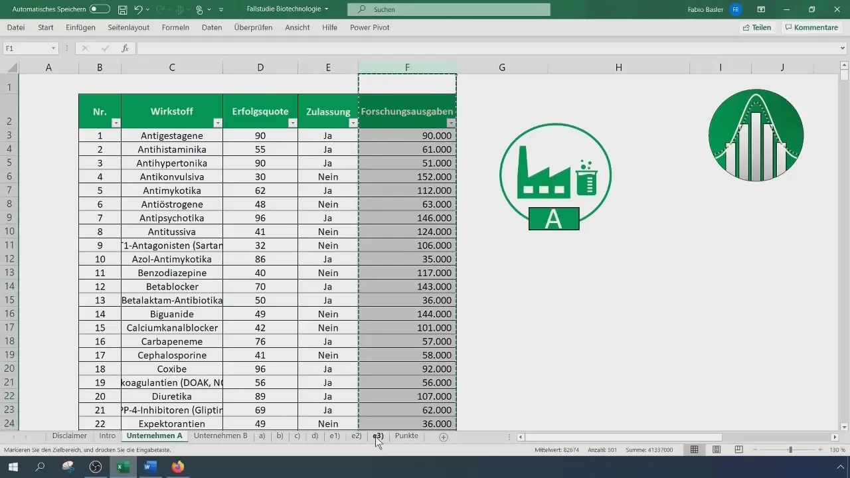Switch to Page Layout view icon
Screen dimensions: 850x478
point(717,449)
